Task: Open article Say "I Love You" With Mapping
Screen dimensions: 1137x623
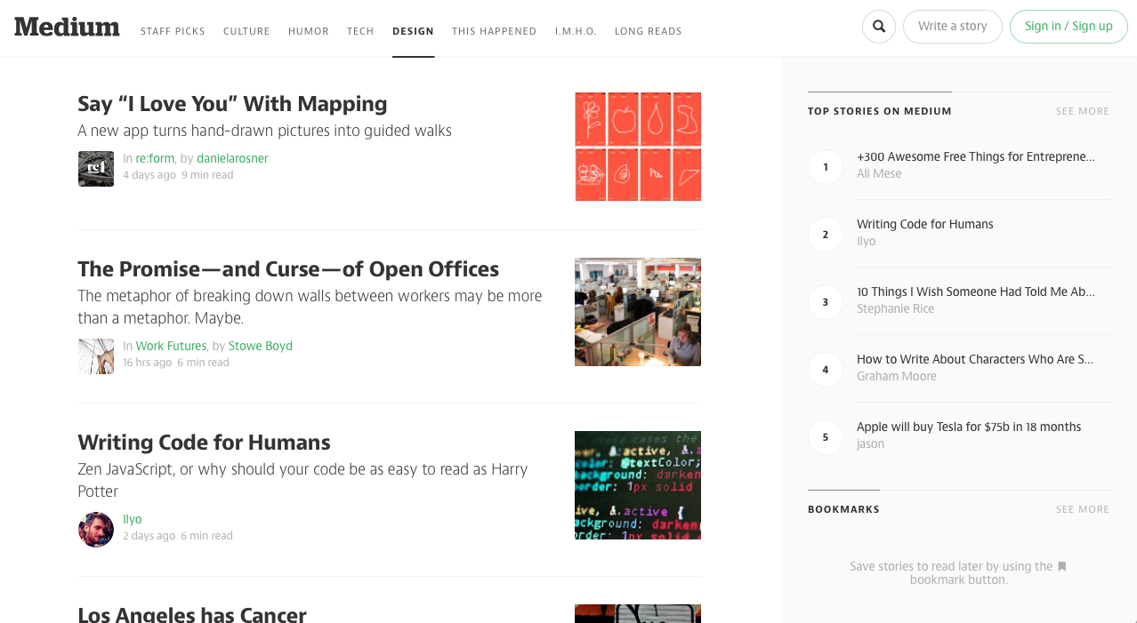Action: [x=232, y=104]
